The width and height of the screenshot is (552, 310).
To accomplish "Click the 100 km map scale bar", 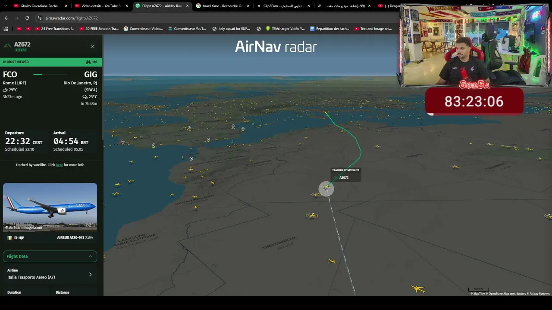I will (479, 290).
